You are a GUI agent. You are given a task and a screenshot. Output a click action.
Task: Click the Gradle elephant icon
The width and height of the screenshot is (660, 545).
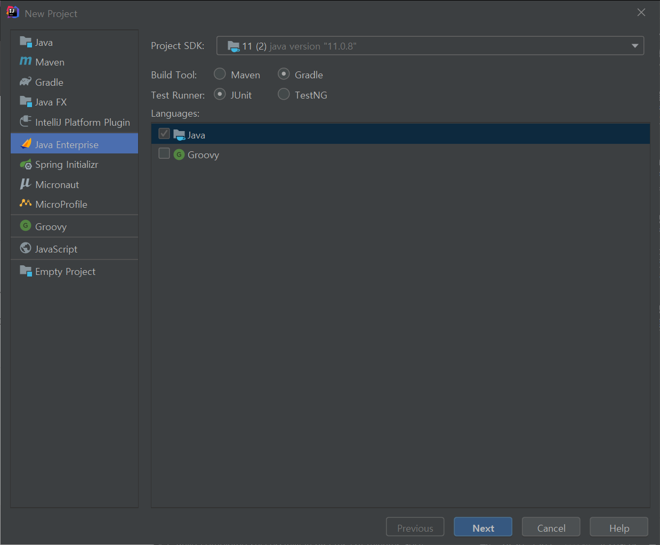coord(26,82)
